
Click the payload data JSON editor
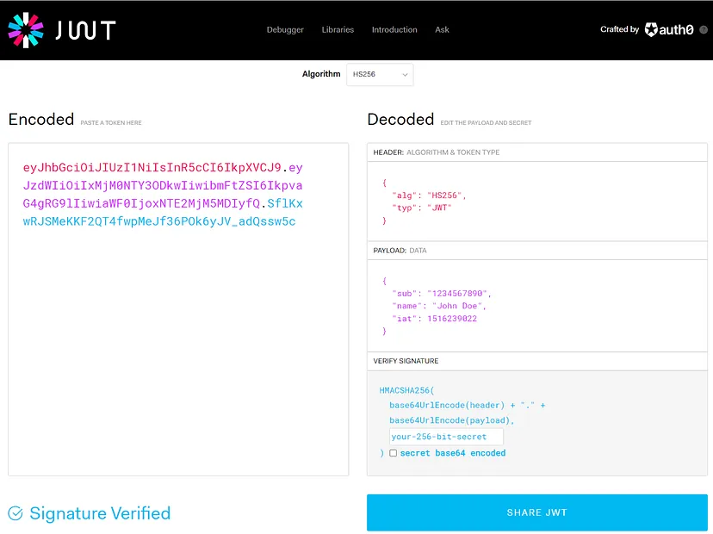537,306
